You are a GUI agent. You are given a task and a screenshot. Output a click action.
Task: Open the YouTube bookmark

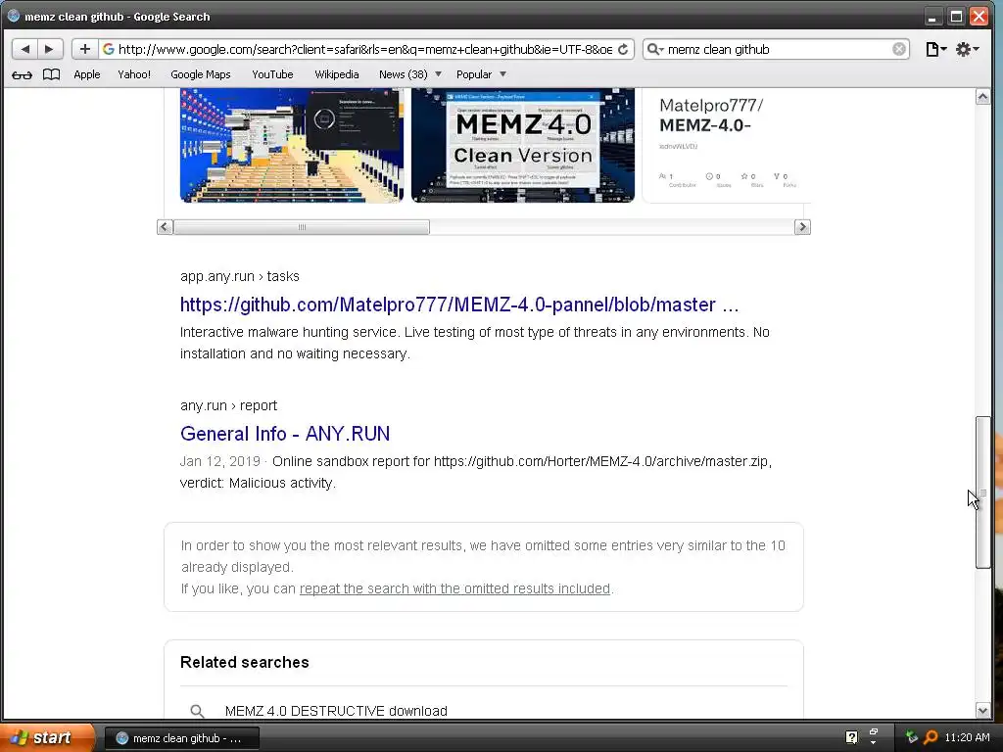point(272,74)
